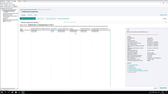Expand the Управление мобильными устройствами node
This screenshot has width=168, height=94.
(2, 13)
